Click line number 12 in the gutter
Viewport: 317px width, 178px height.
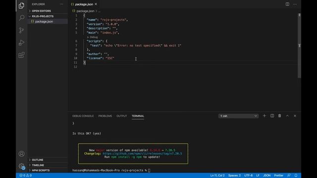(75, 67)
